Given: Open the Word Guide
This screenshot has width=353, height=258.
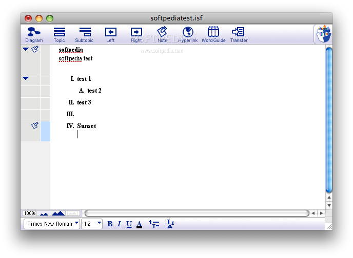Looking at the screenshot, I should click(213, 35).
